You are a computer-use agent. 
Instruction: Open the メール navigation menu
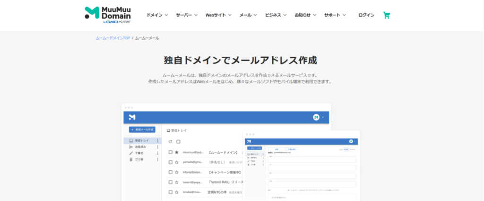pos(248,15)
